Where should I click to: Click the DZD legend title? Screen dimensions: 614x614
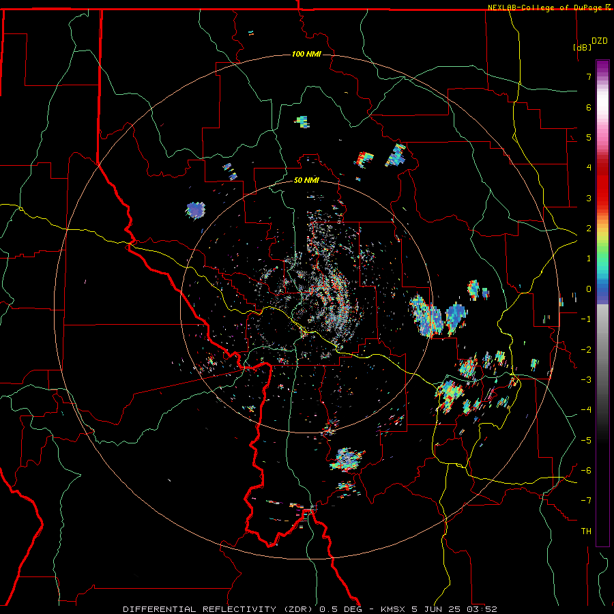coord(600,41)
